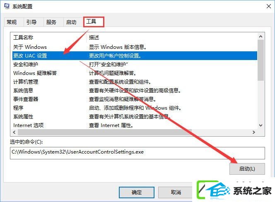Click the list scroll down arrow
This screenshot has height=202, width=275.
coord(261,125)
